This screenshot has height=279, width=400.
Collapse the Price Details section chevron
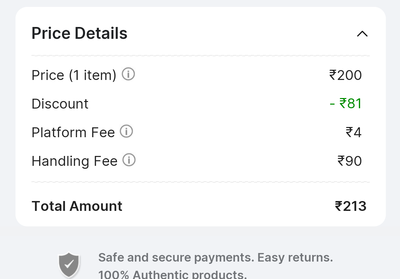[x=362, y=34]
